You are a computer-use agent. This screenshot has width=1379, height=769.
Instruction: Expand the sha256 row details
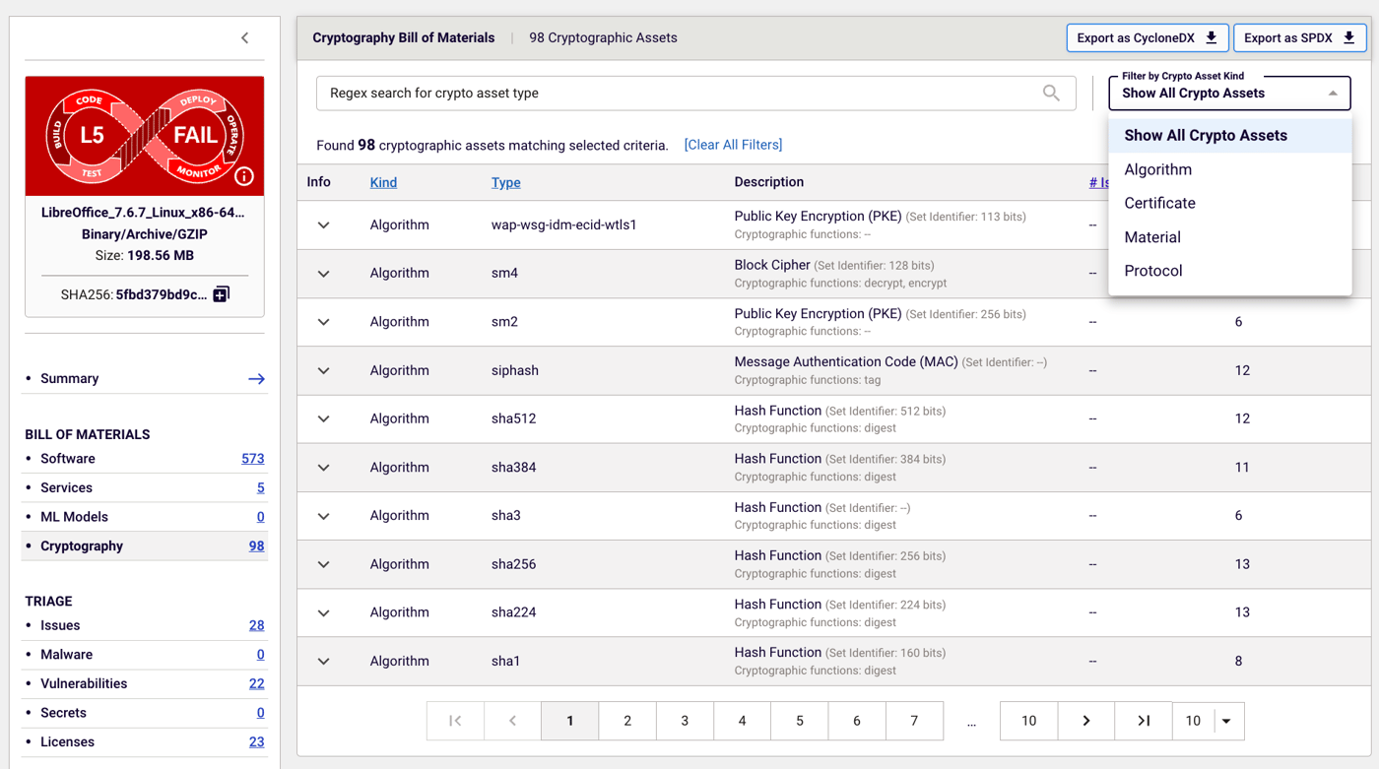(x=323, y=564)
